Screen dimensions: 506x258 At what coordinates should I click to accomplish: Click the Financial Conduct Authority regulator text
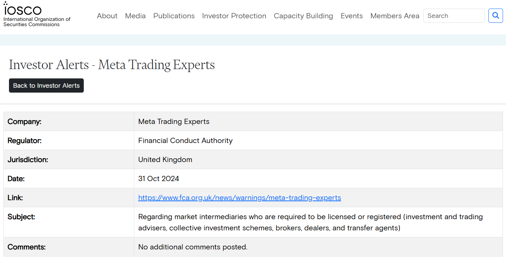point(185,140)
